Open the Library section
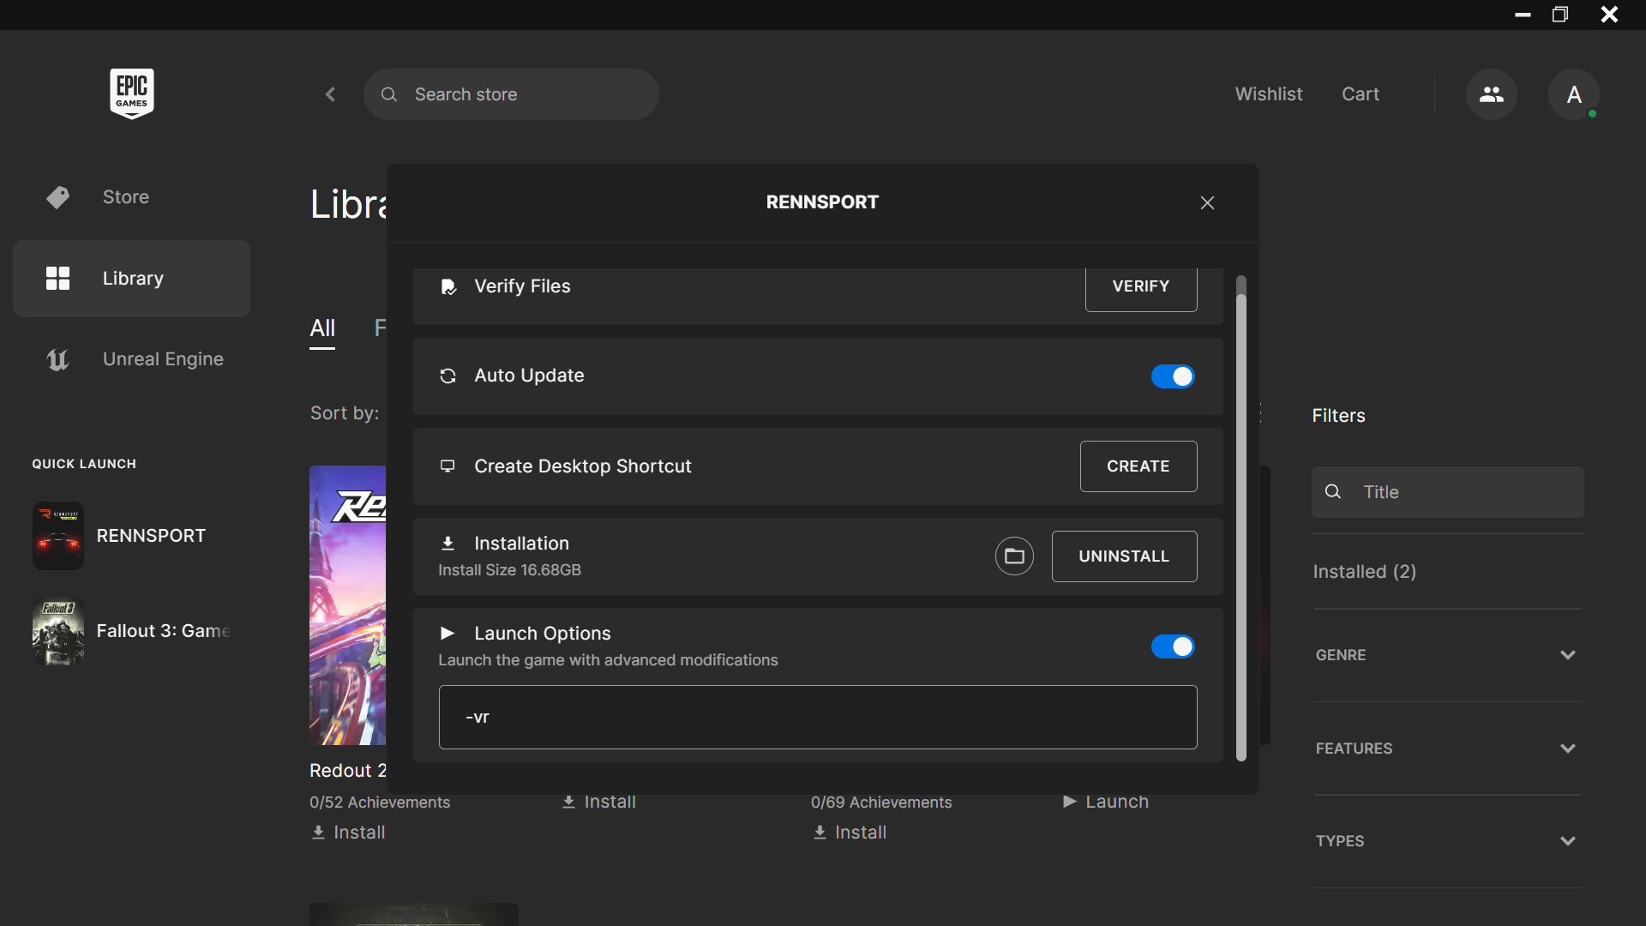 click(131, 279)
